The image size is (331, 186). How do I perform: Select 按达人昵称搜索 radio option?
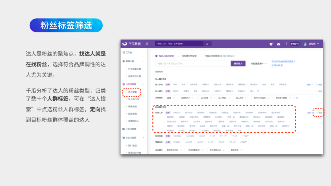tap(157, 56)
